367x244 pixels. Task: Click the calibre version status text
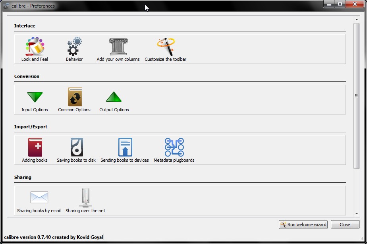pyautogui.click(x=53, y=237)
